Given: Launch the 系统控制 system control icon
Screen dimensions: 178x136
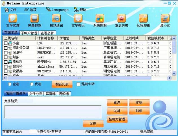Looking at the screenshot, I should (x=100, y=20).
